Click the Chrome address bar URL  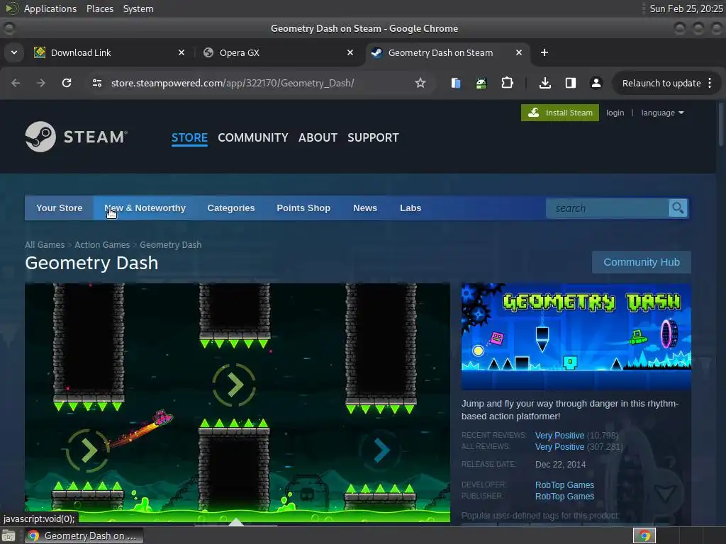point(233,84)
